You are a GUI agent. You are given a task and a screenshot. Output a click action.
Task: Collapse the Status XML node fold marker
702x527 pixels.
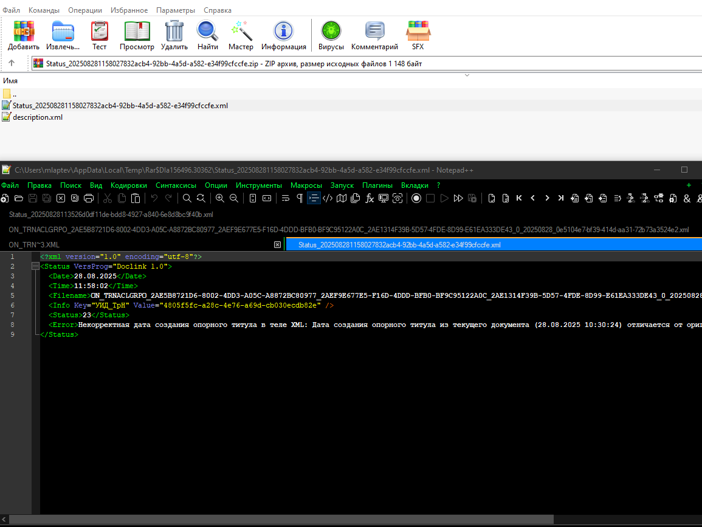pos(35,266)
